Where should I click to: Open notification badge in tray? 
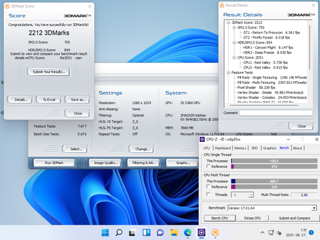[x=311, y=233]
